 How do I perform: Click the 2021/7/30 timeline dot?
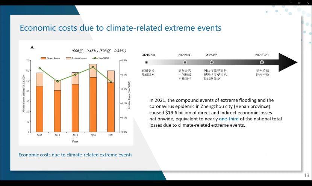(x=184, y=62)
